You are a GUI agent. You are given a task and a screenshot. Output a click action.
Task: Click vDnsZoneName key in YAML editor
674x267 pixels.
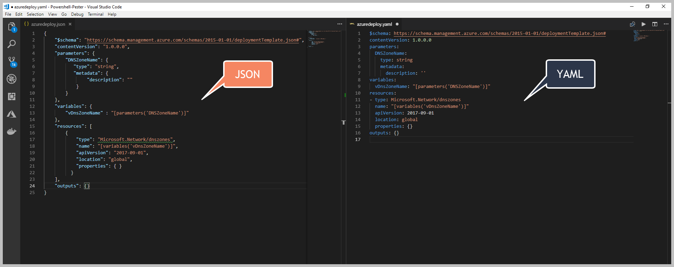coord(391,87)
